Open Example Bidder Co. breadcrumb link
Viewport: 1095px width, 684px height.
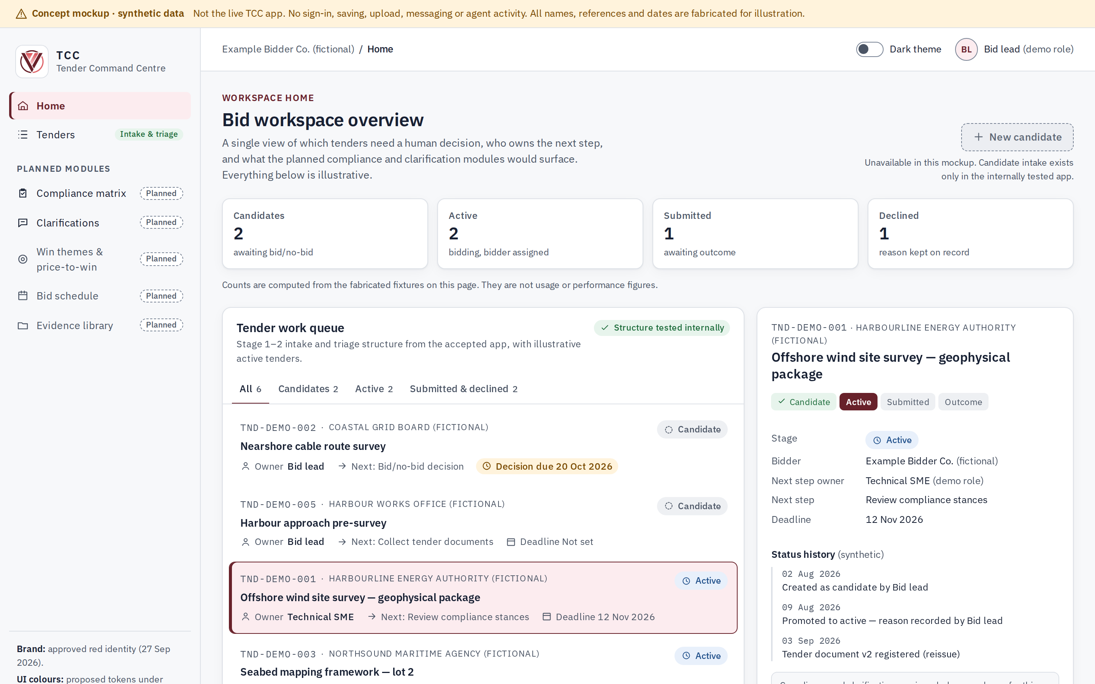click(x=288, y=49)
